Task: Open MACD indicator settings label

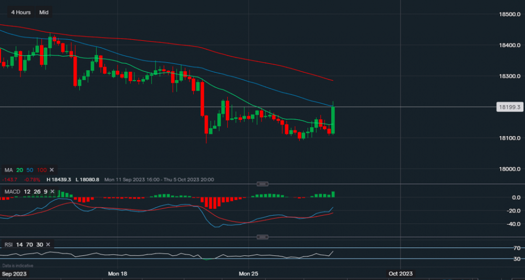Action: coord(12,192)
